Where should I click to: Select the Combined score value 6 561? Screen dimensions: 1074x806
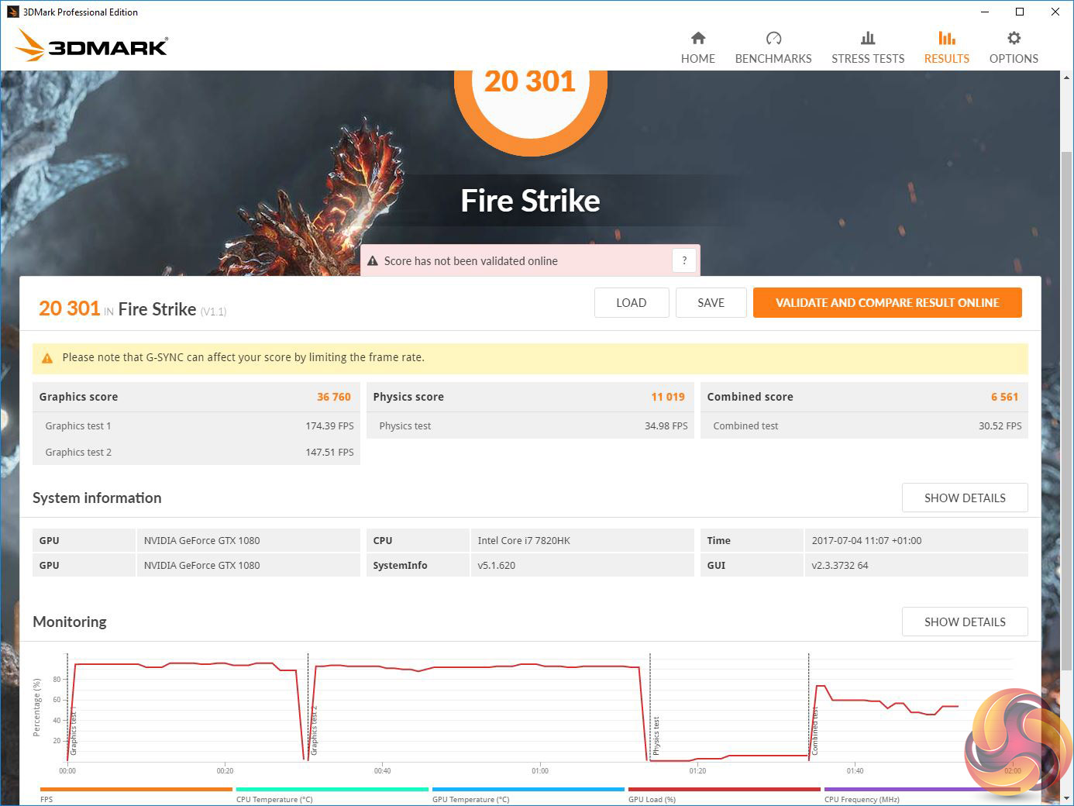tap(1004, 397)
